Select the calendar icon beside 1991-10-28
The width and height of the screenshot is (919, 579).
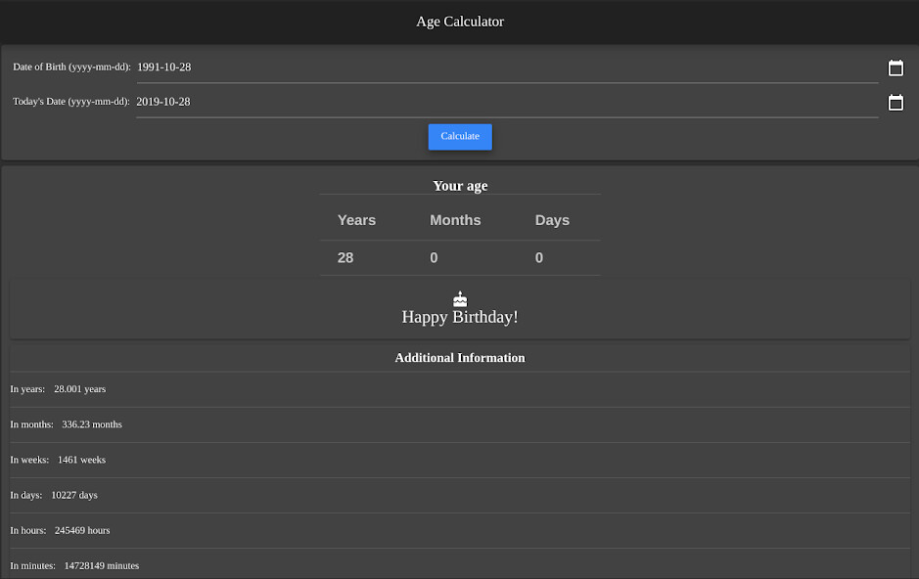(x=896, y=67)
